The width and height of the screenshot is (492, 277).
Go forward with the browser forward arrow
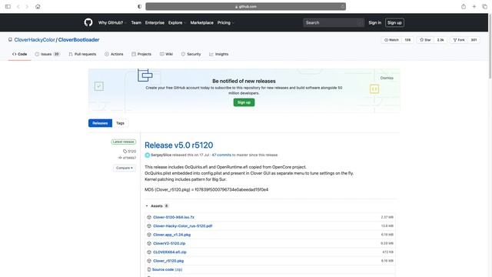coord(27,6)
